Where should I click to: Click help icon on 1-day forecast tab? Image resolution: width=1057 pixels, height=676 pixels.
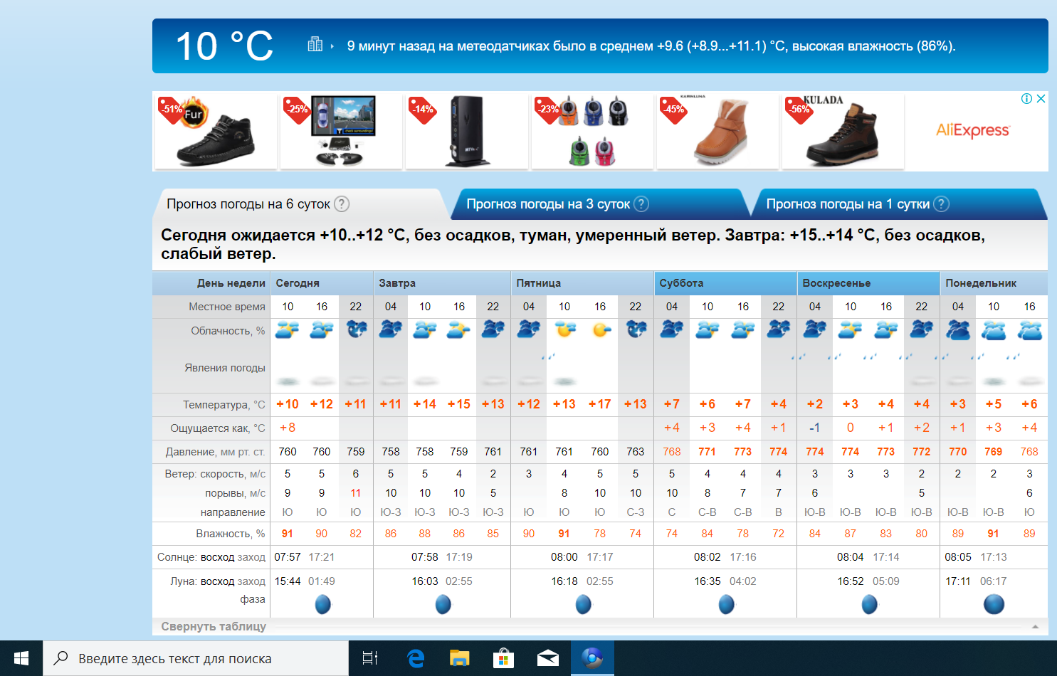pyautogui.click(x=941, y=204)
